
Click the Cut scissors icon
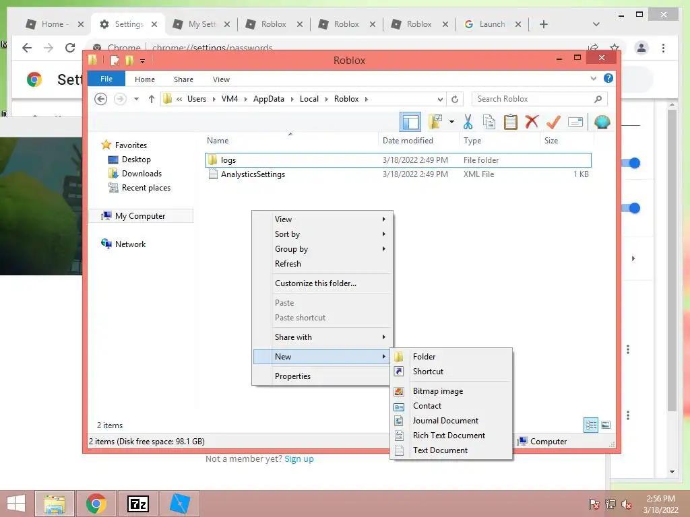[468, 122]
